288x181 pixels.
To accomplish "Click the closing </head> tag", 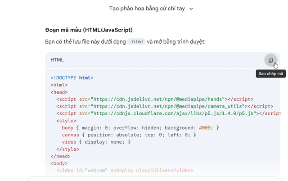I will 60,156.
